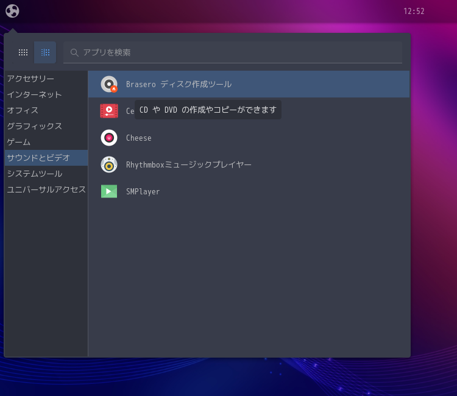Click the 12:52 panel clock
This screenshot has height=396, width=457.
(x=414, y=12)
